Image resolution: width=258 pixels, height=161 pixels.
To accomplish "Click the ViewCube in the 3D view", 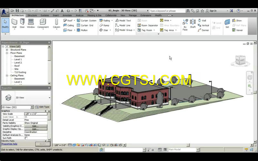I will 240,60.
